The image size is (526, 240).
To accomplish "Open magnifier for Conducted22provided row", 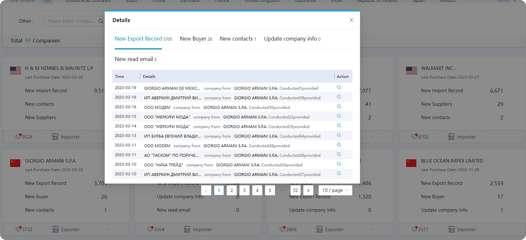I will point(339,116).
